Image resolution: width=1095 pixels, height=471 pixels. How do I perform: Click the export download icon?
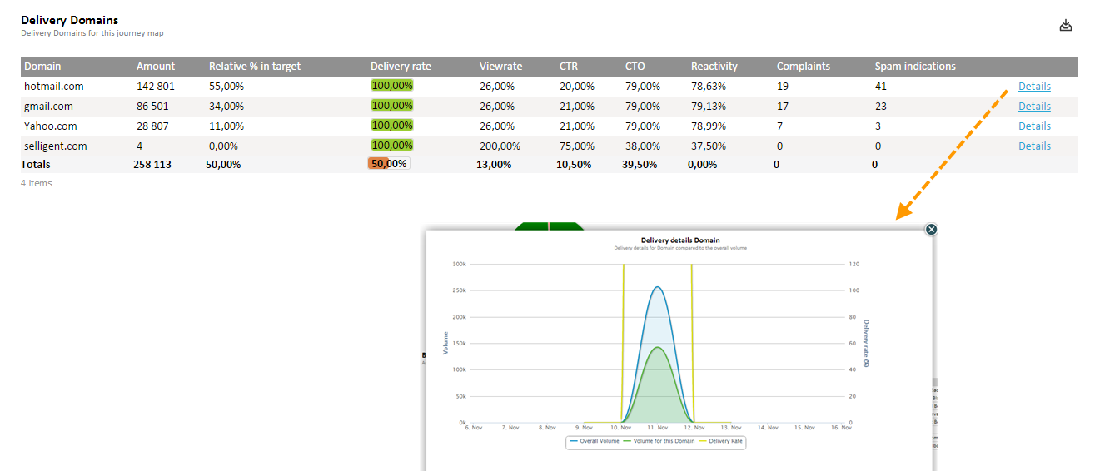(x=1065, y=26)
